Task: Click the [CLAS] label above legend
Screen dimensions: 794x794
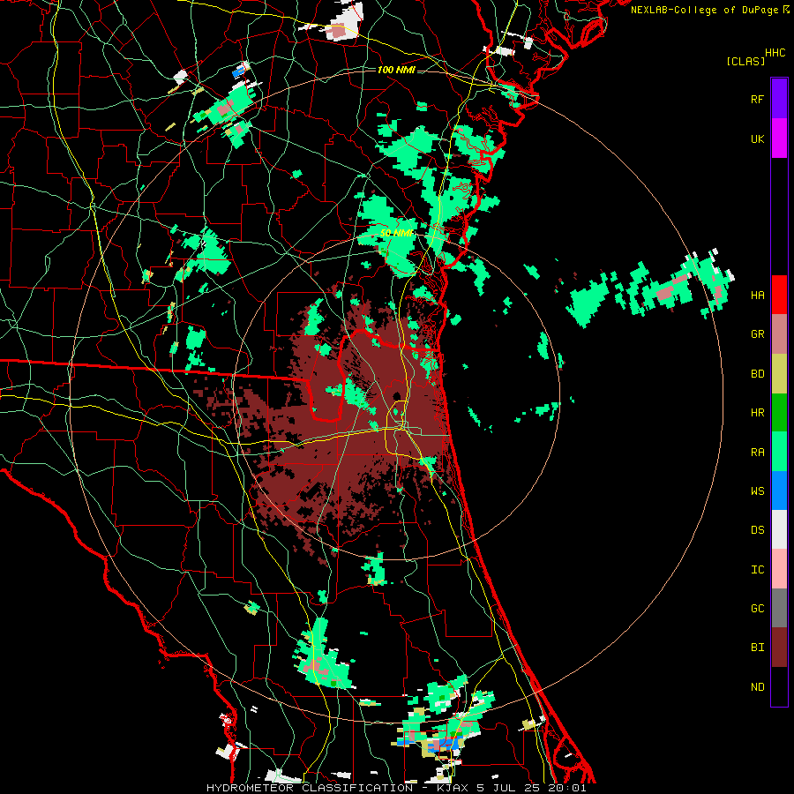Action: tap(745, 61)
